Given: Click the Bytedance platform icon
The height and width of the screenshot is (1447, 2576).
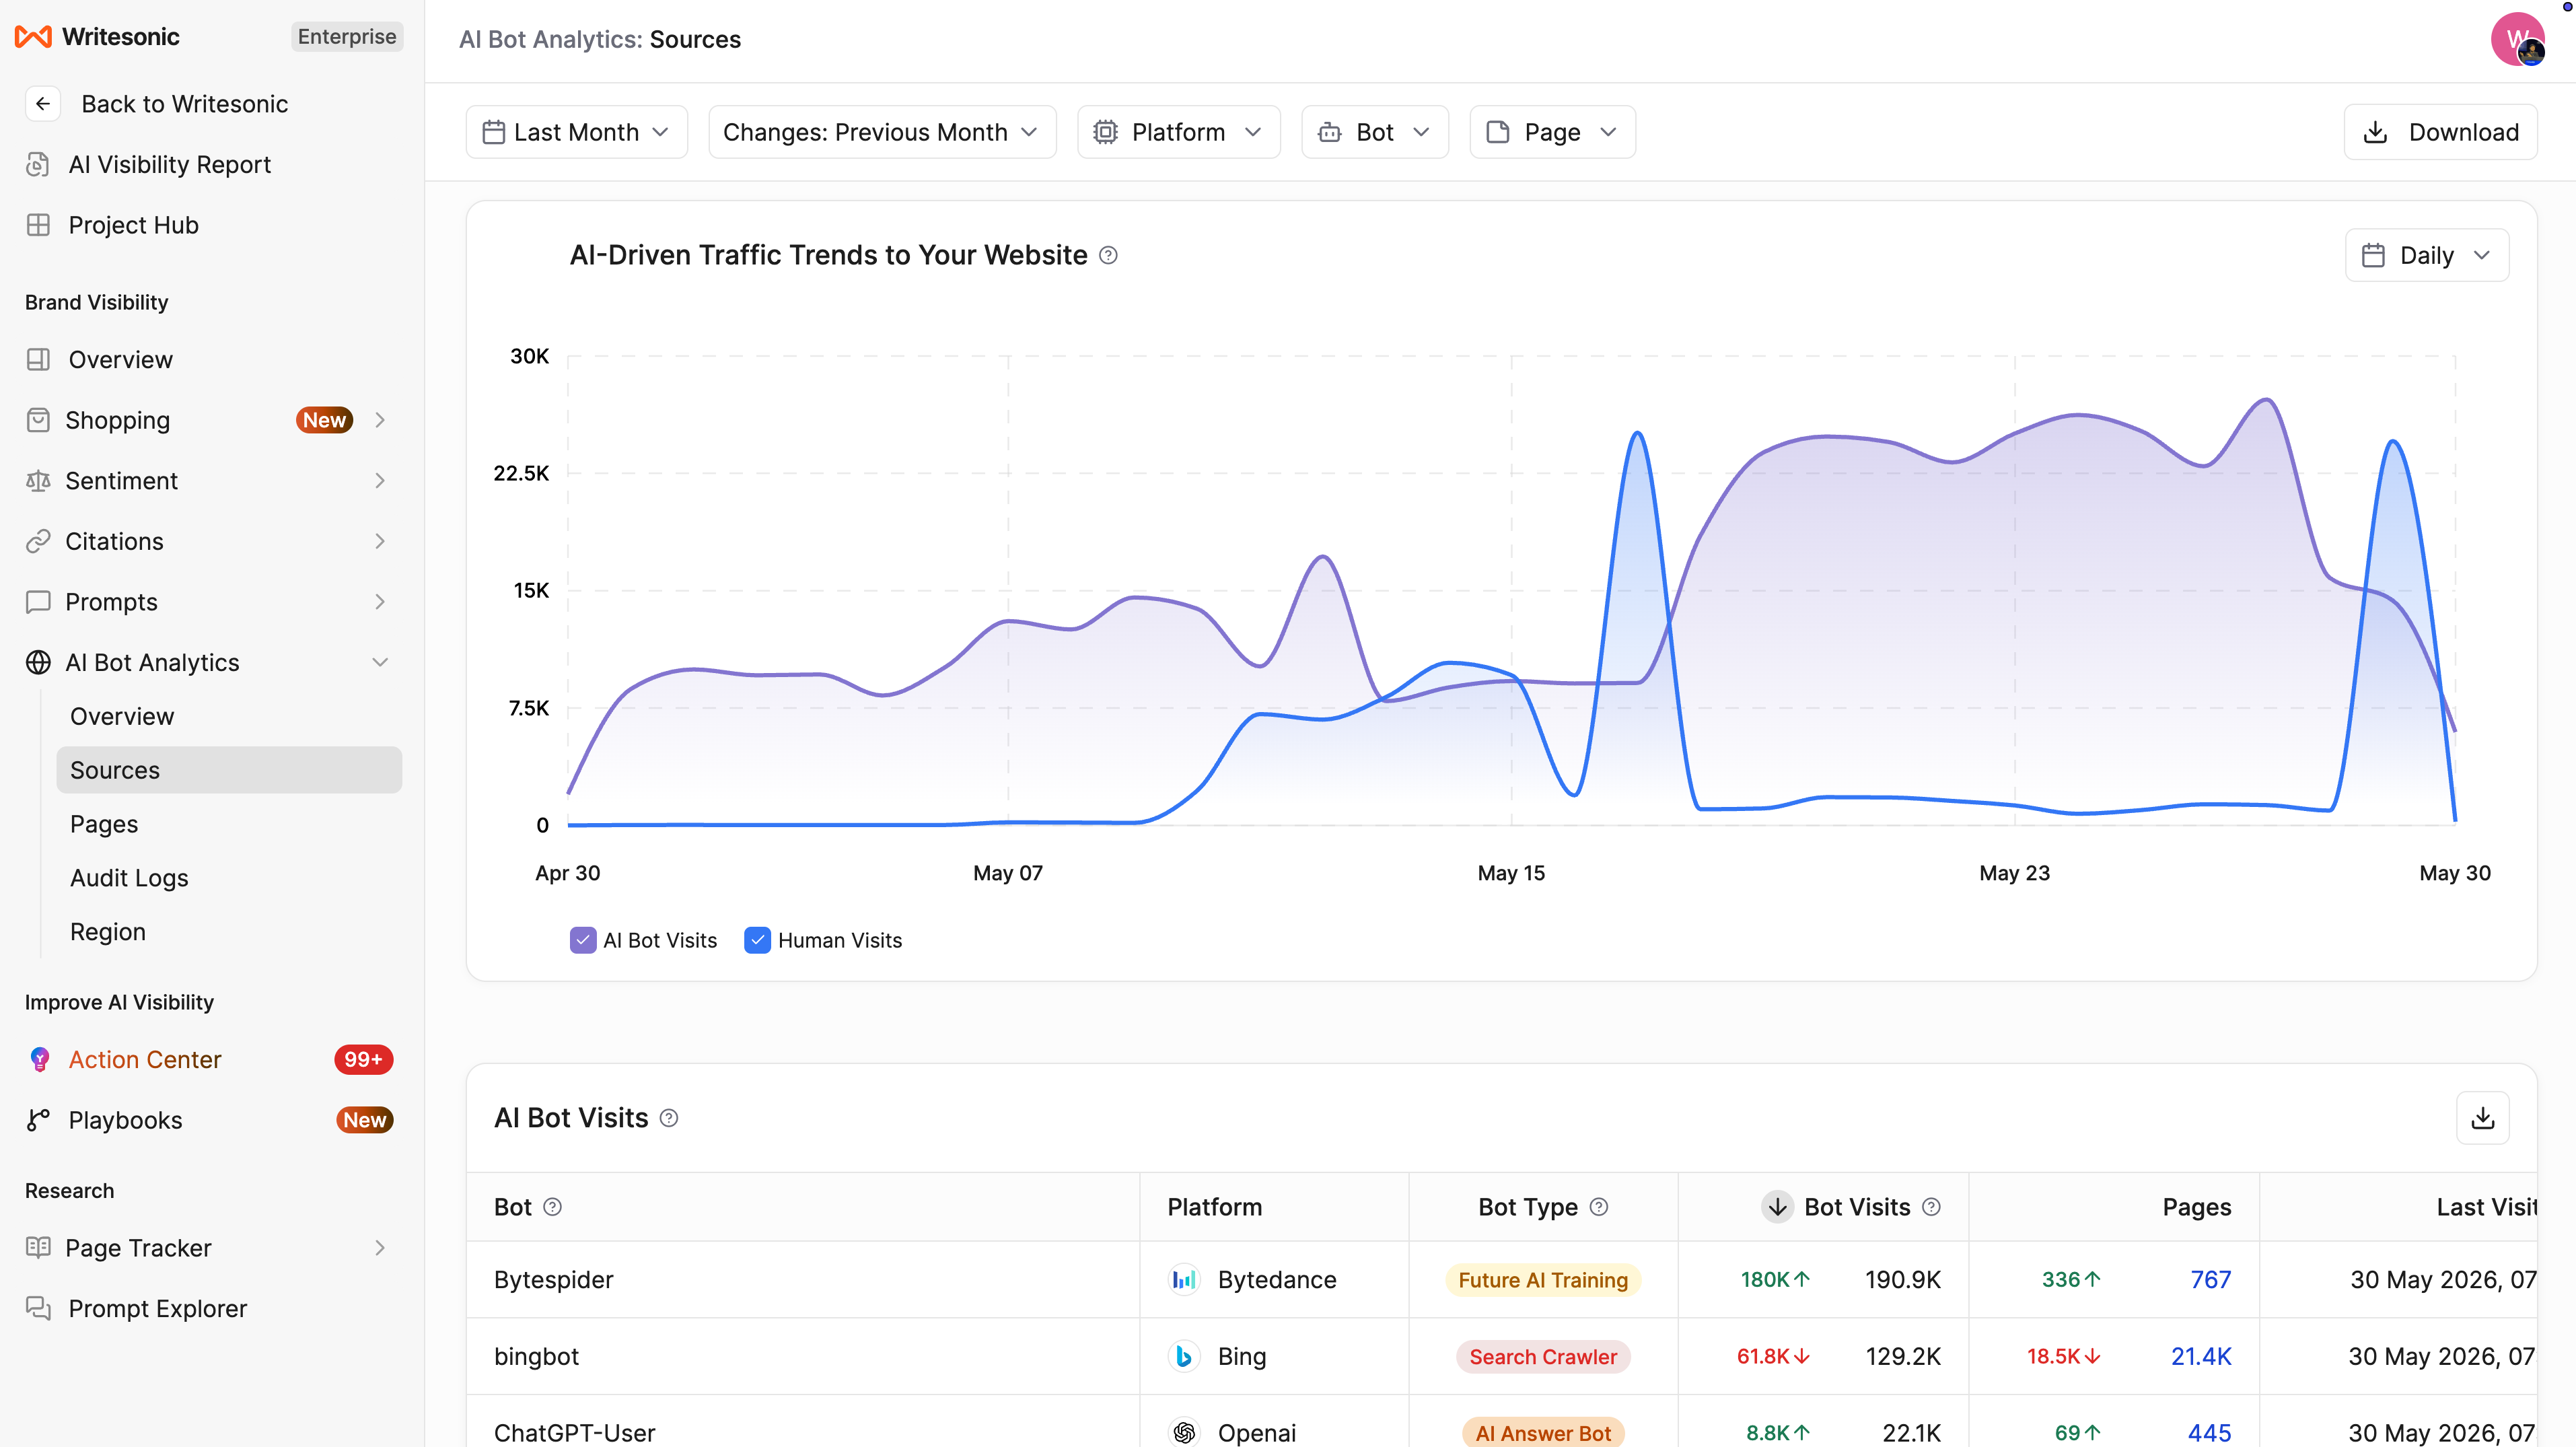Looking at the screenshot, I should point(1184,1280).
